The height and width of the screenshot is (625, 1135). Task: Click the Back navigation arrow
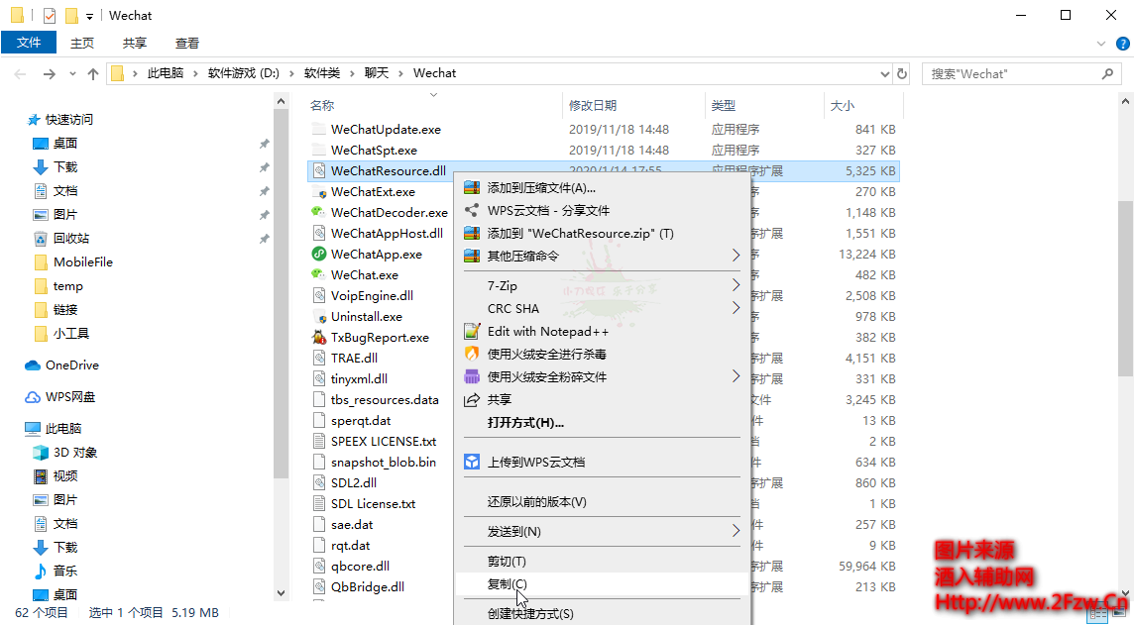click(20, 73)
